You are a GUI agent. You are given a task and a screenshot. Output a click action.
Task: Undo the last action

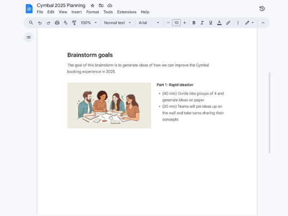click(x=40, y=23)
